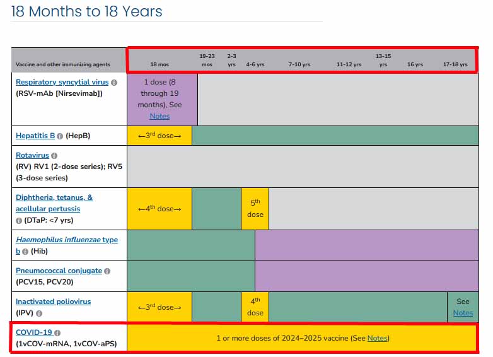Click info icon after IPV label
Image resolution: width=493 pixels, height=357 pixels.
pos(39,313)
